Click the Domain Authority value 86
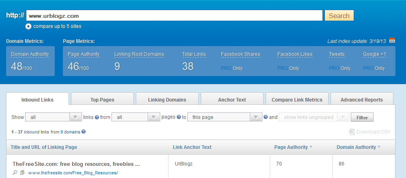The width and height of the screenshot is (406, 178). pyautogui.click(x=342, y=164)
